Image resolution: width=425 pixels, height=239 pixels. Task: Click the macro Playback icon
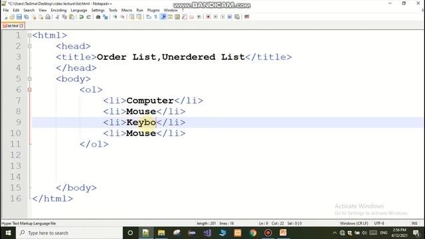222,17
